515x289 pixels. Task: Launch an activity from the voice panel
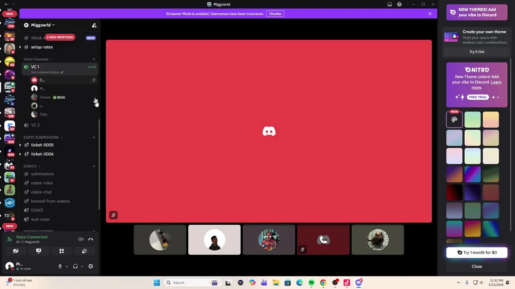(x=62, y=251)
